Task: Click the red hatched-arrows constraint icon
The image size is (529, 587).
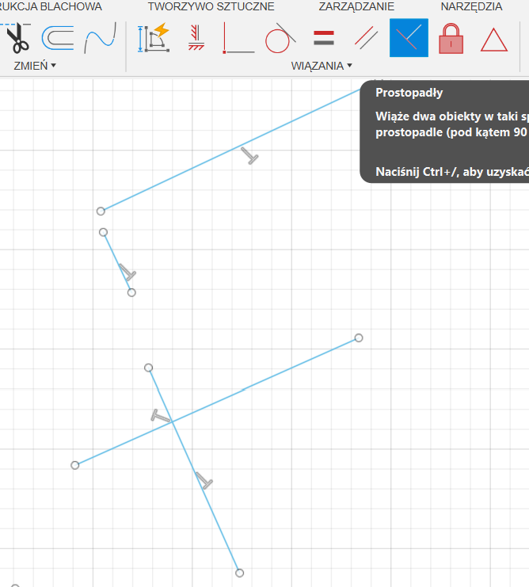Action: pos(196,37)
